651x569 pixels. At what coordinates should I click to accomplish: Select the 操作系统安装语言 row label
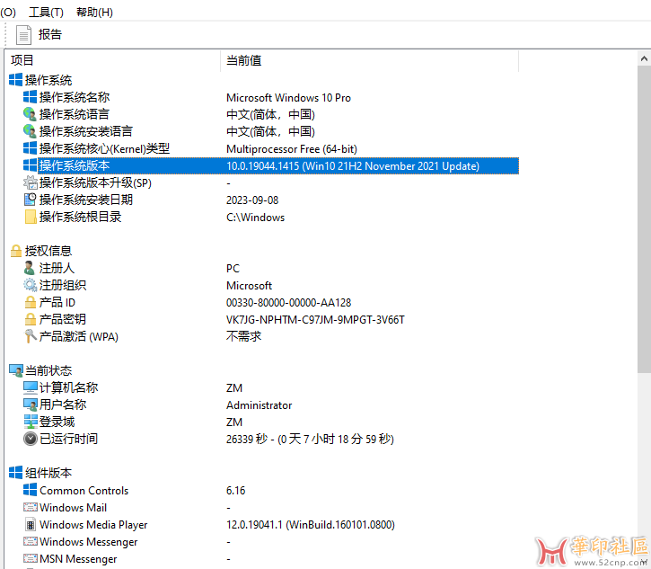[86, 131]
